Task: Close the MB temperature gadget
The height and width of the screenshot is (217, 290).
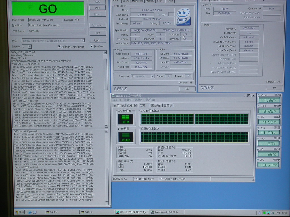Action: pos(279,149)
